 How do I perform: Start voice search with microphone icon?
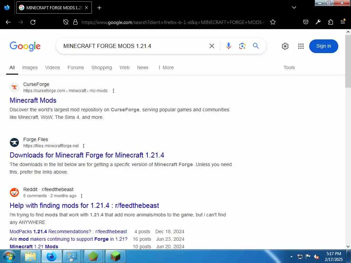[x=228, y=46]
